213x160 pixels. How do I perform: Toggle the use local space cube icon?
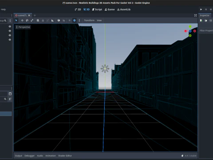59,20
